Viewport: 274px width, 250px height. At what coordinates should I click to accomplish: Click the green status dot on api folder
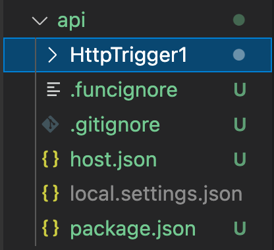[239, 20]
